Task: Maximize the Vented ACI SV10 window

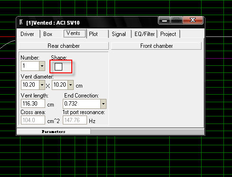Action: tap(176, 20)
